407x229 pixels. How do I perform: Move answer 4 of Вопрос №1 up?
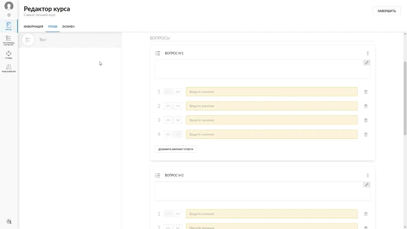pyautogui.click(x=168, y=134)
